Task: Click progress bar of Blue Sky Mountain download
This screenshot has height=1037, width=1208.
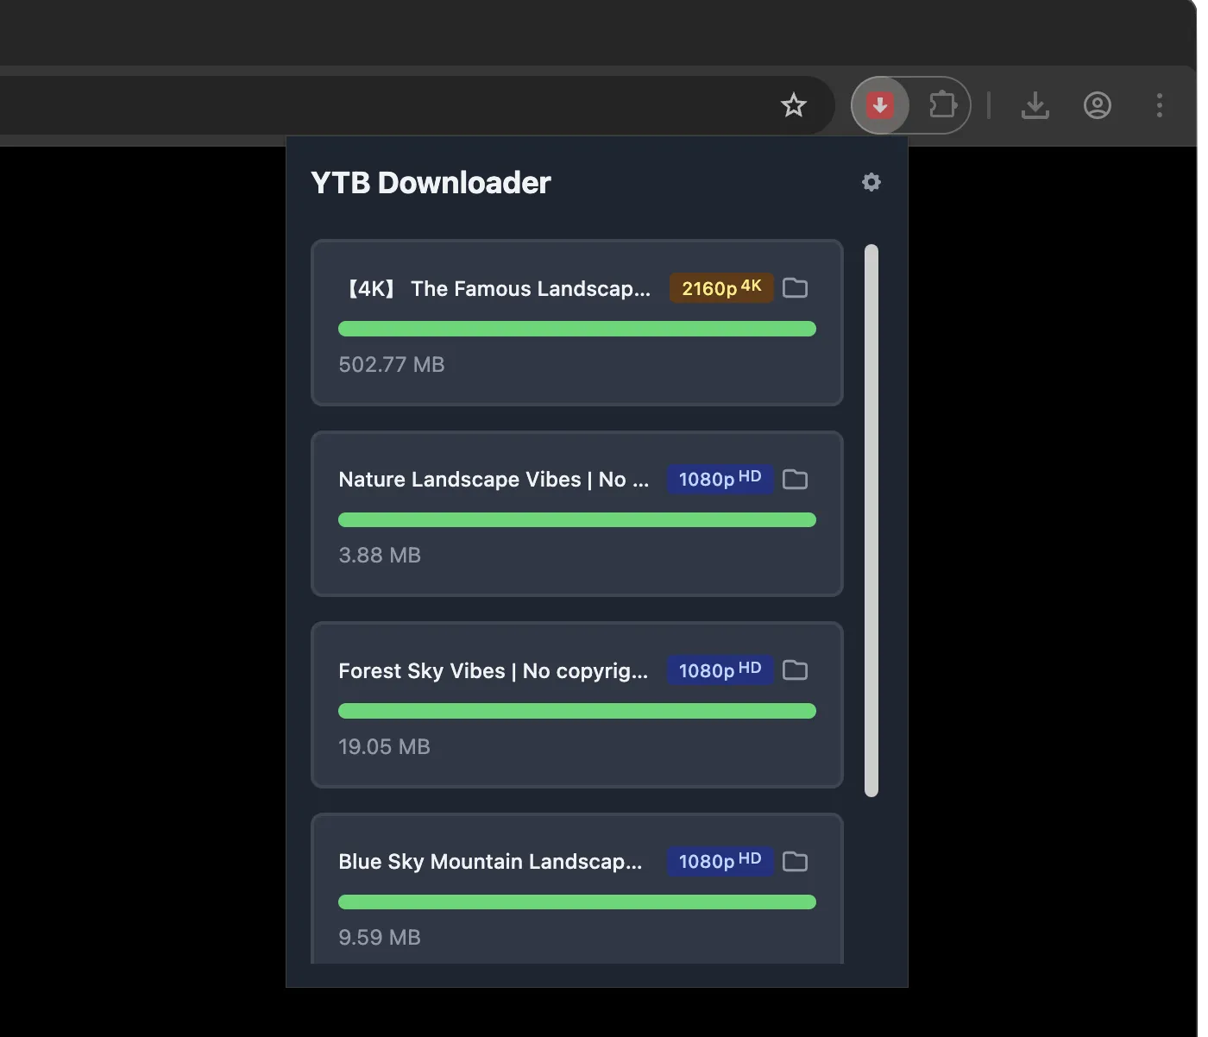Action: [x=577, y=902]
